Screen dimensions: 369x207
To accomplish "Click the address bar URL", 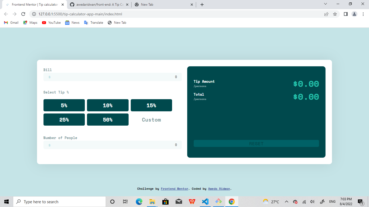I will (80, 14).
